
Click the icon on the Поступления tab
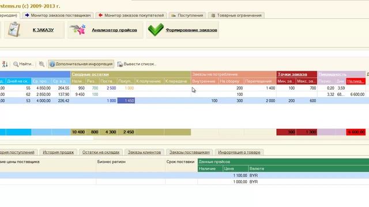(x=174, y=16)
